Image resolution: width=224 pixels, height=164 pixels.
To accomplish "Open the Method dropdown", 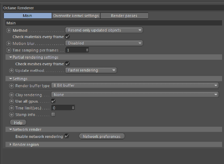I will pos(104,30).
